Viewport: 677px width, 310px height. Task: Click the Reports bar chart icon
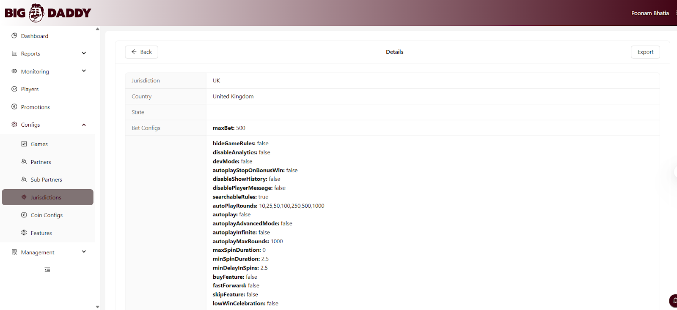tap(14, 54)
